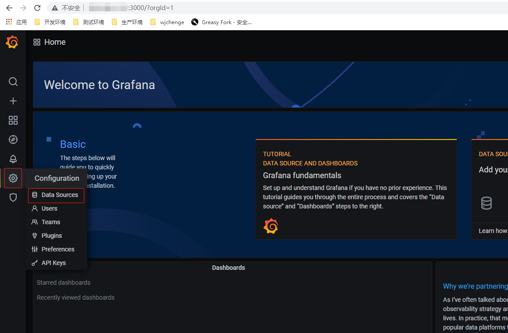
Task: Click the Grafana logo in tutorial card
Action: 271,226
